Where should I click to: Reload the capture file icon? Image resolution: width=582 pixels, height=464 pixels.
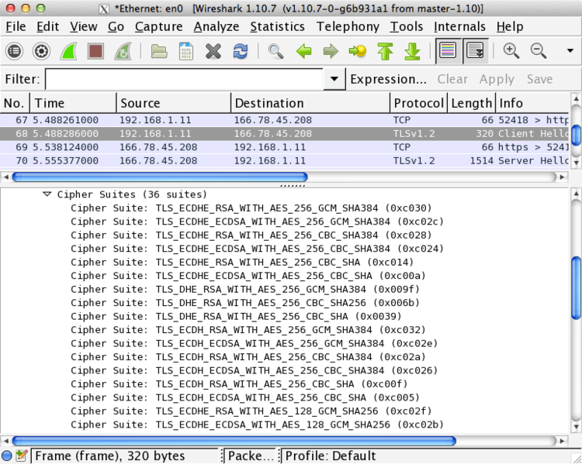click(241, 52)
